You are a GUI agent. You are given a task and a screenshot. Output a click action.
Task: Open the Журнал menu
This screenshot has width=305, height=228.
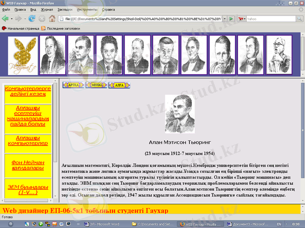tap(47, 9)
